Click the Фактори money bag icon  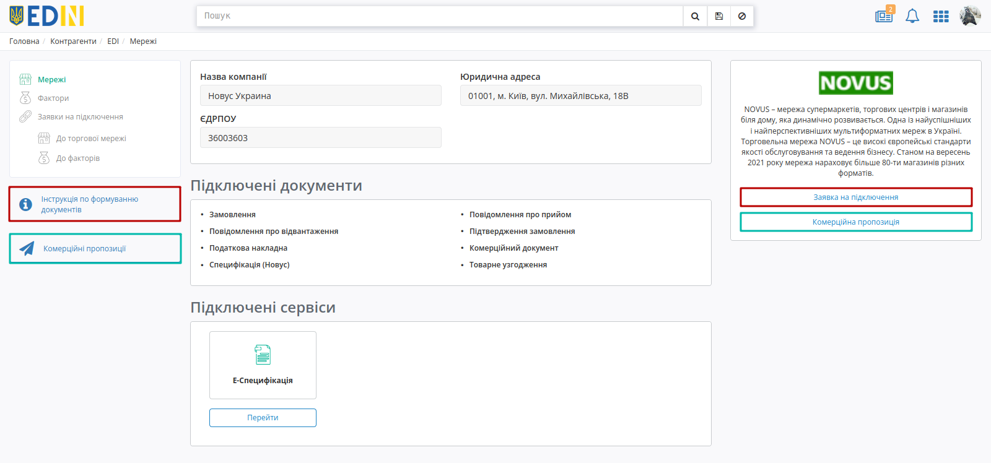point(25,98)
